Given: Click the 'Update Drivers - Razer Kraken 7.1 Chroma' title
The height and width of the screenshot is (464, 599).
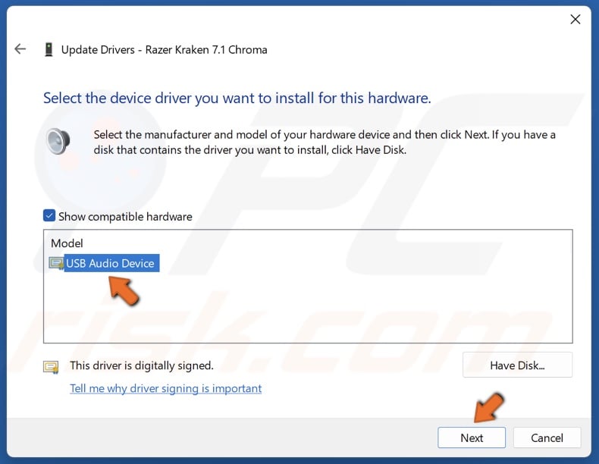Looking at the screenshot, I should pyautogui.click(x=165, y=50).
